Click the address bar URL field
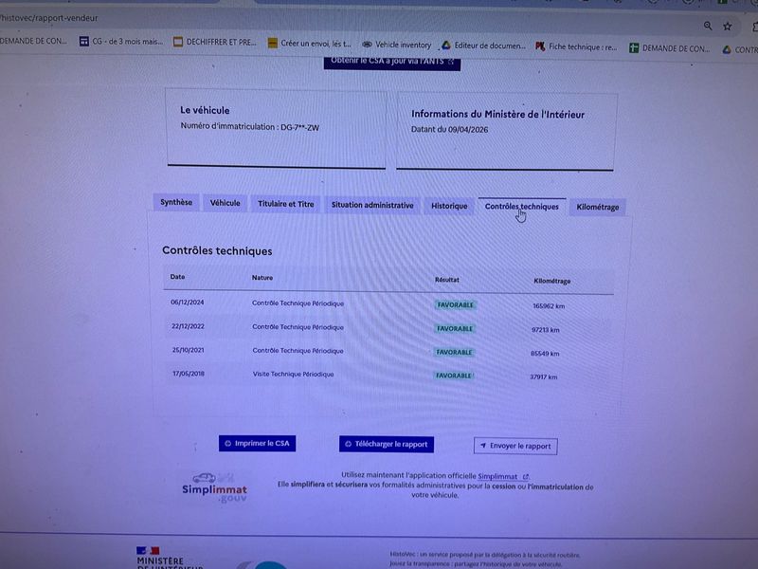The image size is (758, 569). [x=338, y=19]
